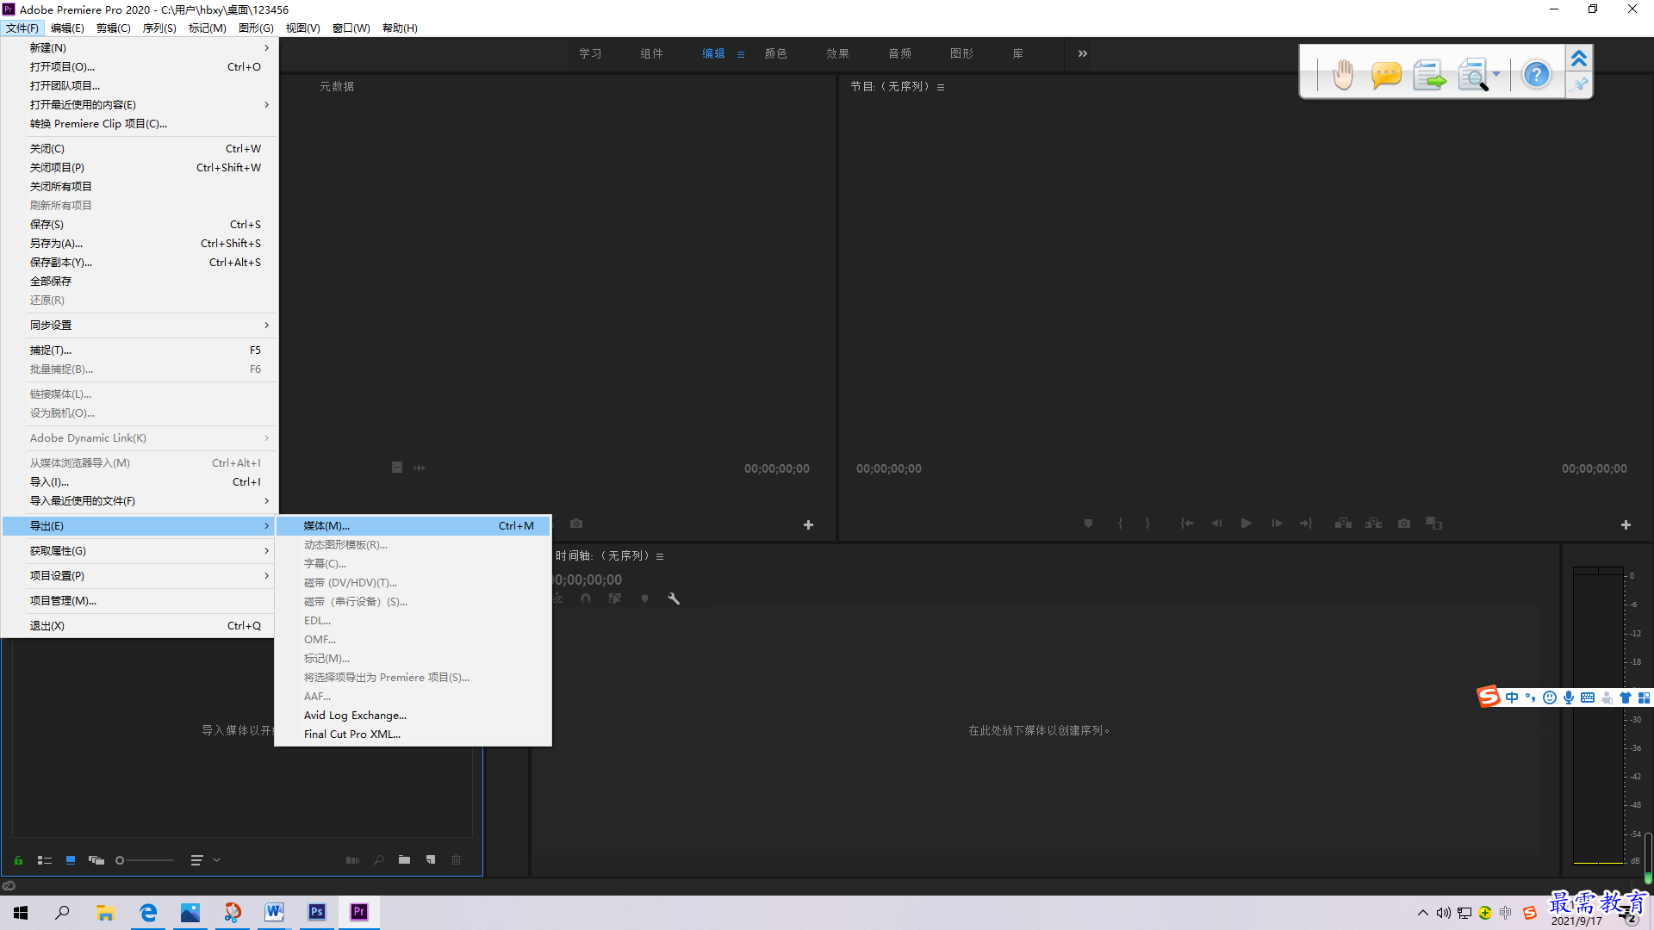The height and width of the screenshot is (930, 1654).
Task: Go to In point in Program monitor
Action: (x=1186, y=524)
